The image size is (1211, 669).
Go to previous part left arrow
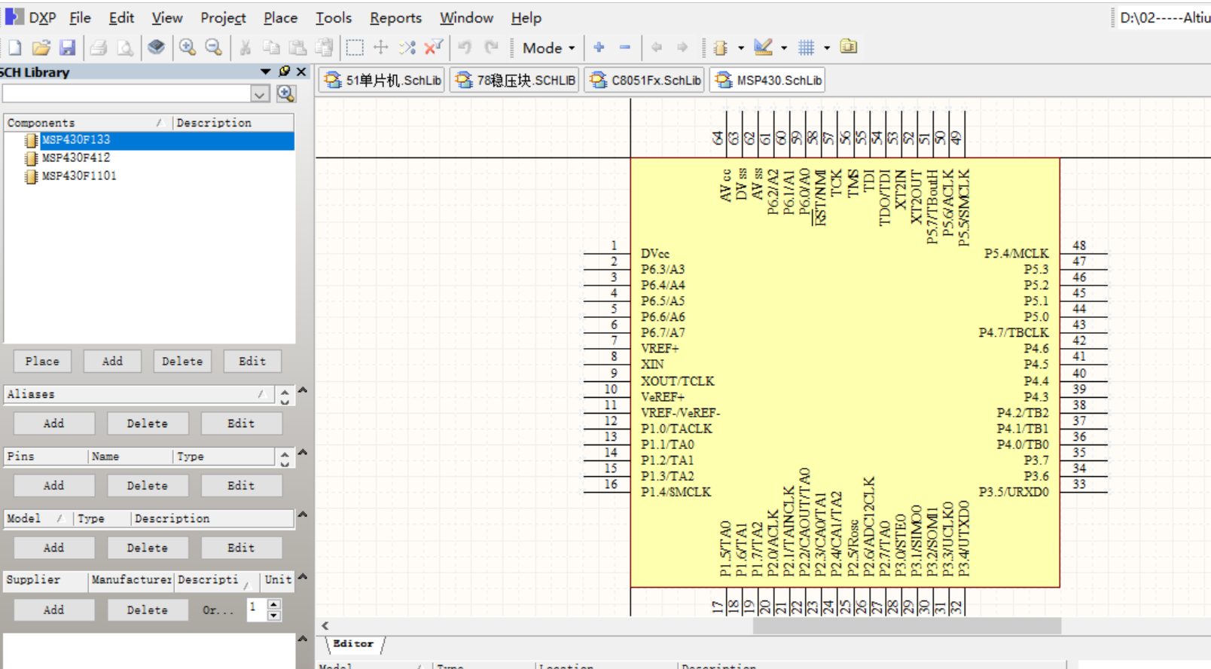(657, 47)
